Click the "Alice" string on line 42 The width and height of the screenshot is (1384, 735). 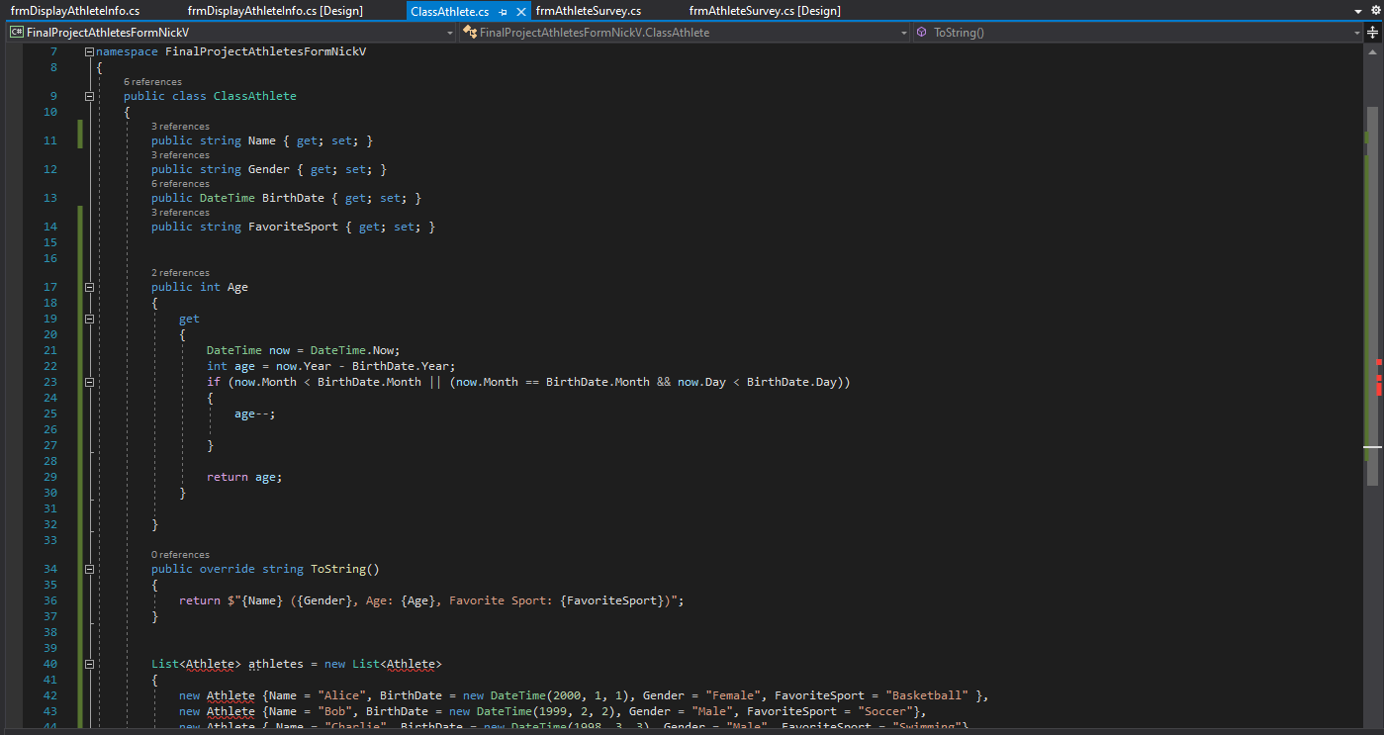[342, 695]
